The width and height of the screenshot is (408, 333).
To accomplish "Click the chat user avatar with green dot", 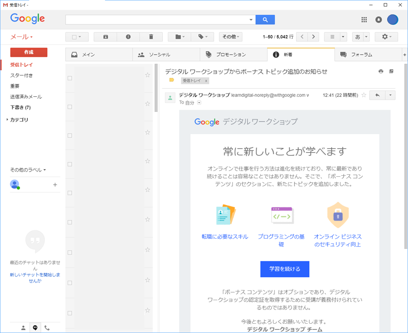I will (15, 185).
